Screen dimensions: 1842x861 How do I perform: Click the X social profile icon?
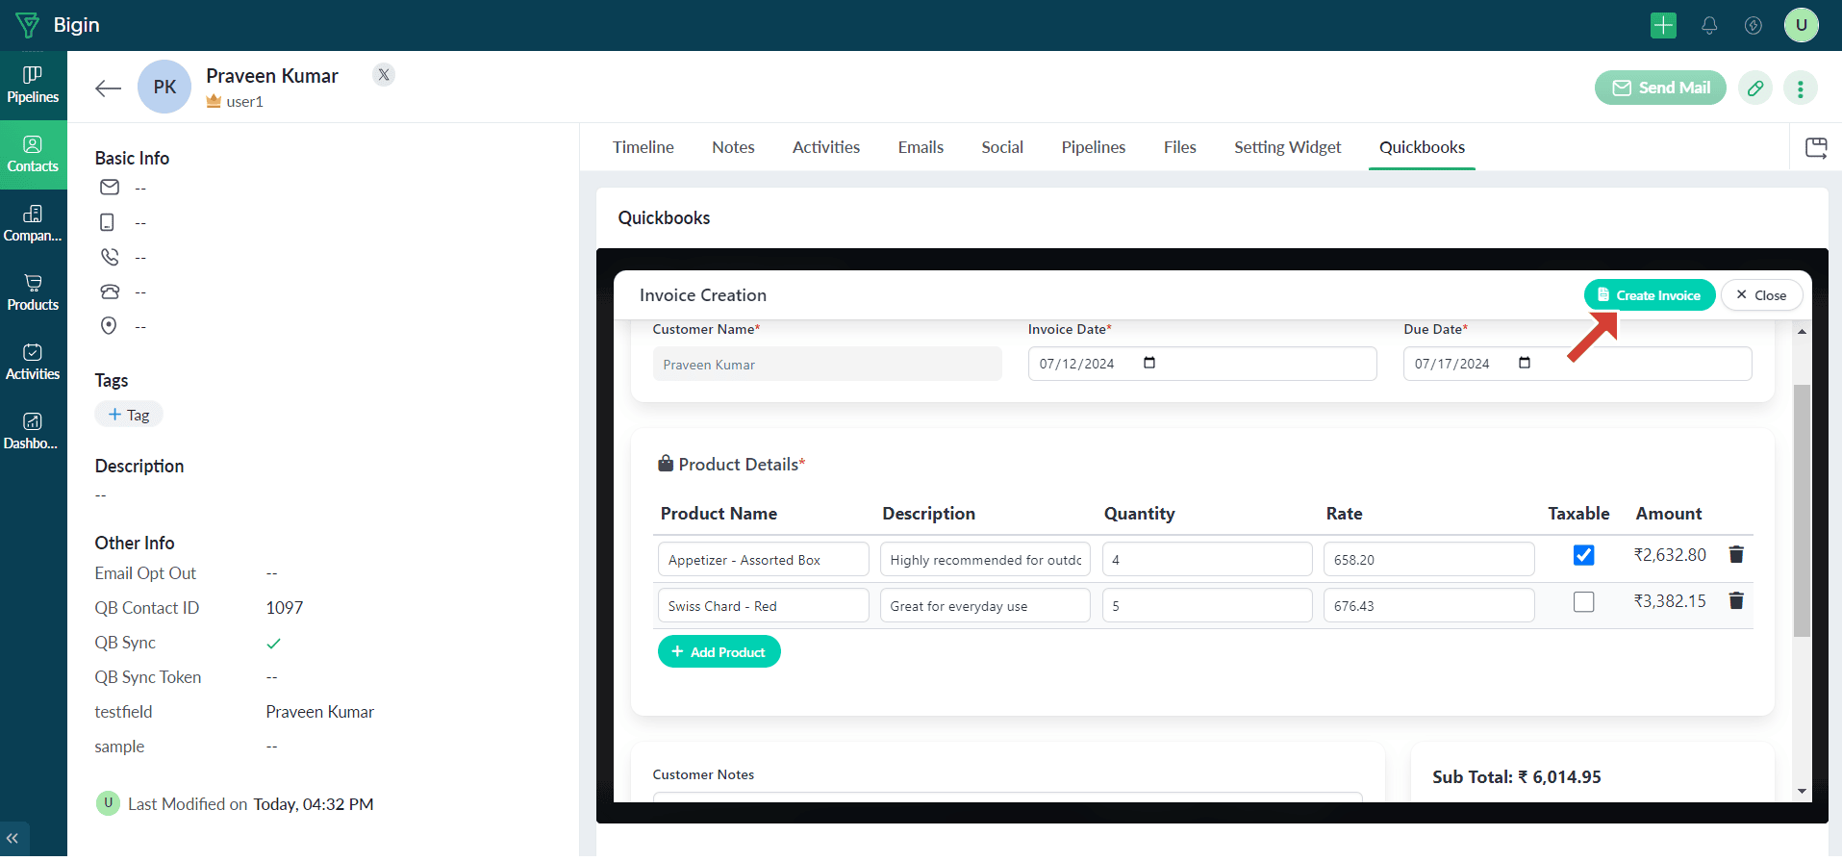[384, 75]
